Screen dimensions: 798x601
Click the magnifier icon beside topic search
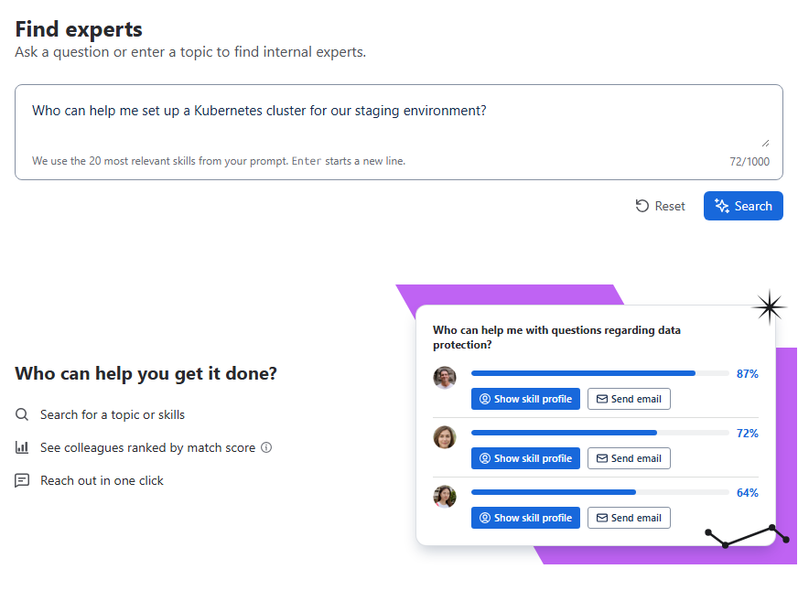click(22, 414)
